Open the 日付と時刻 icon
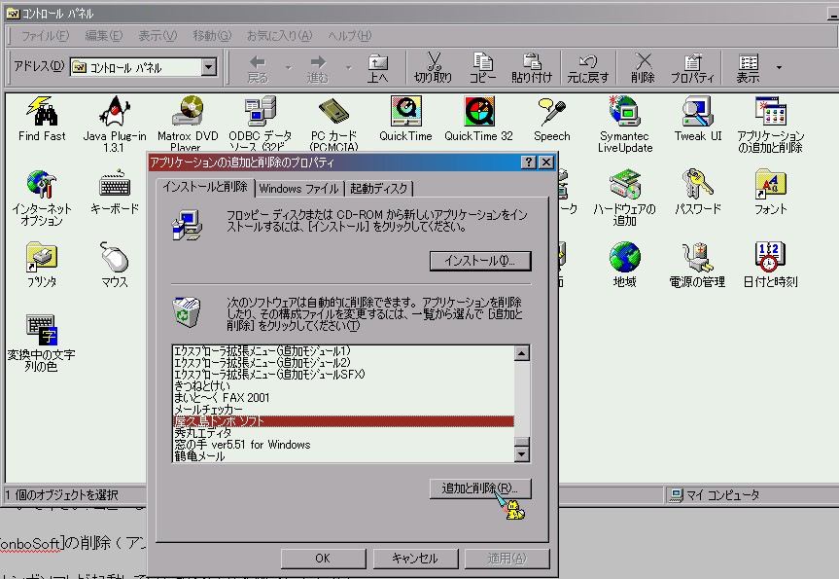This screenshot has height=579, width=839. click(771, 265)
